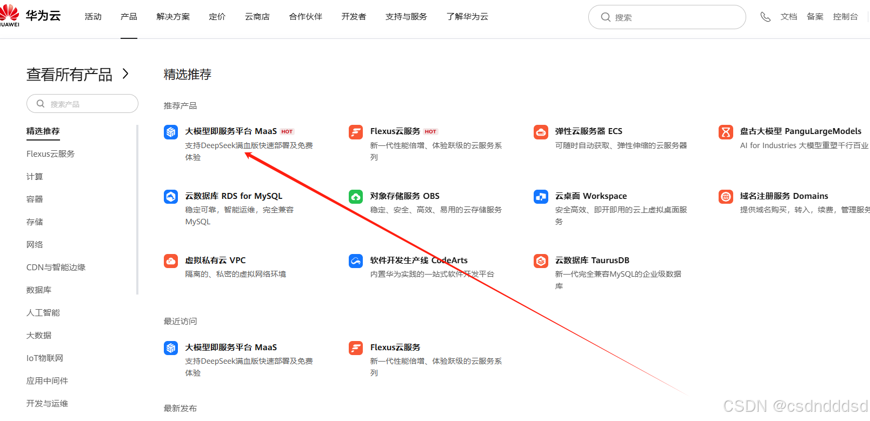Open 对象存储服务 OBS title
Viewport: 870px width, 421px height.
click(405, 196)
